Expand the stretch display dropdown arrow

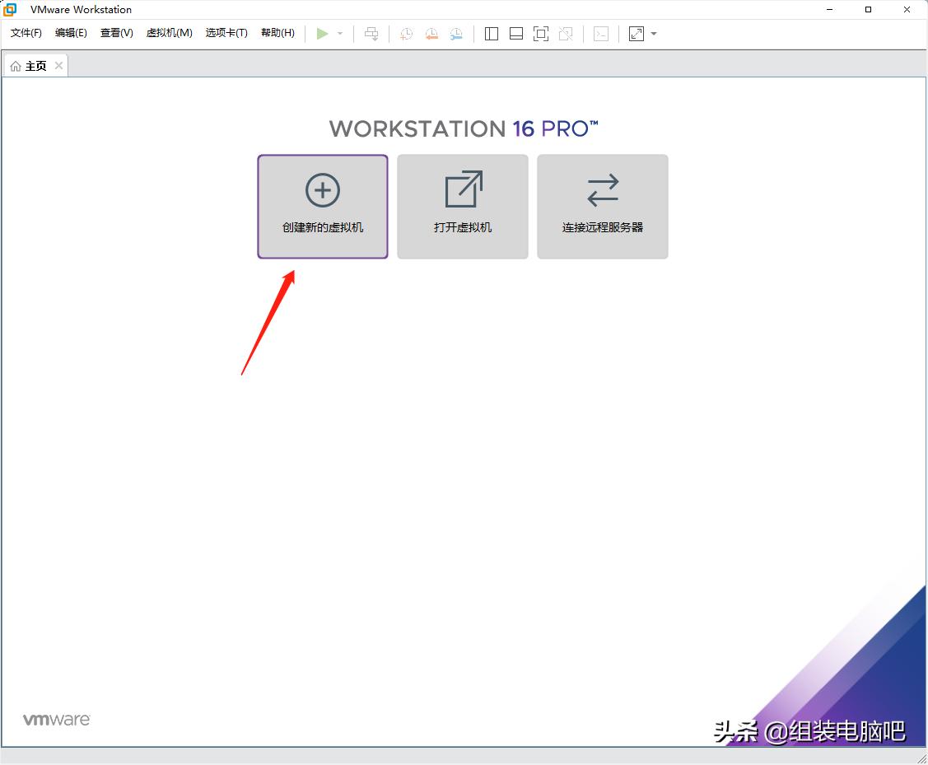654,34
